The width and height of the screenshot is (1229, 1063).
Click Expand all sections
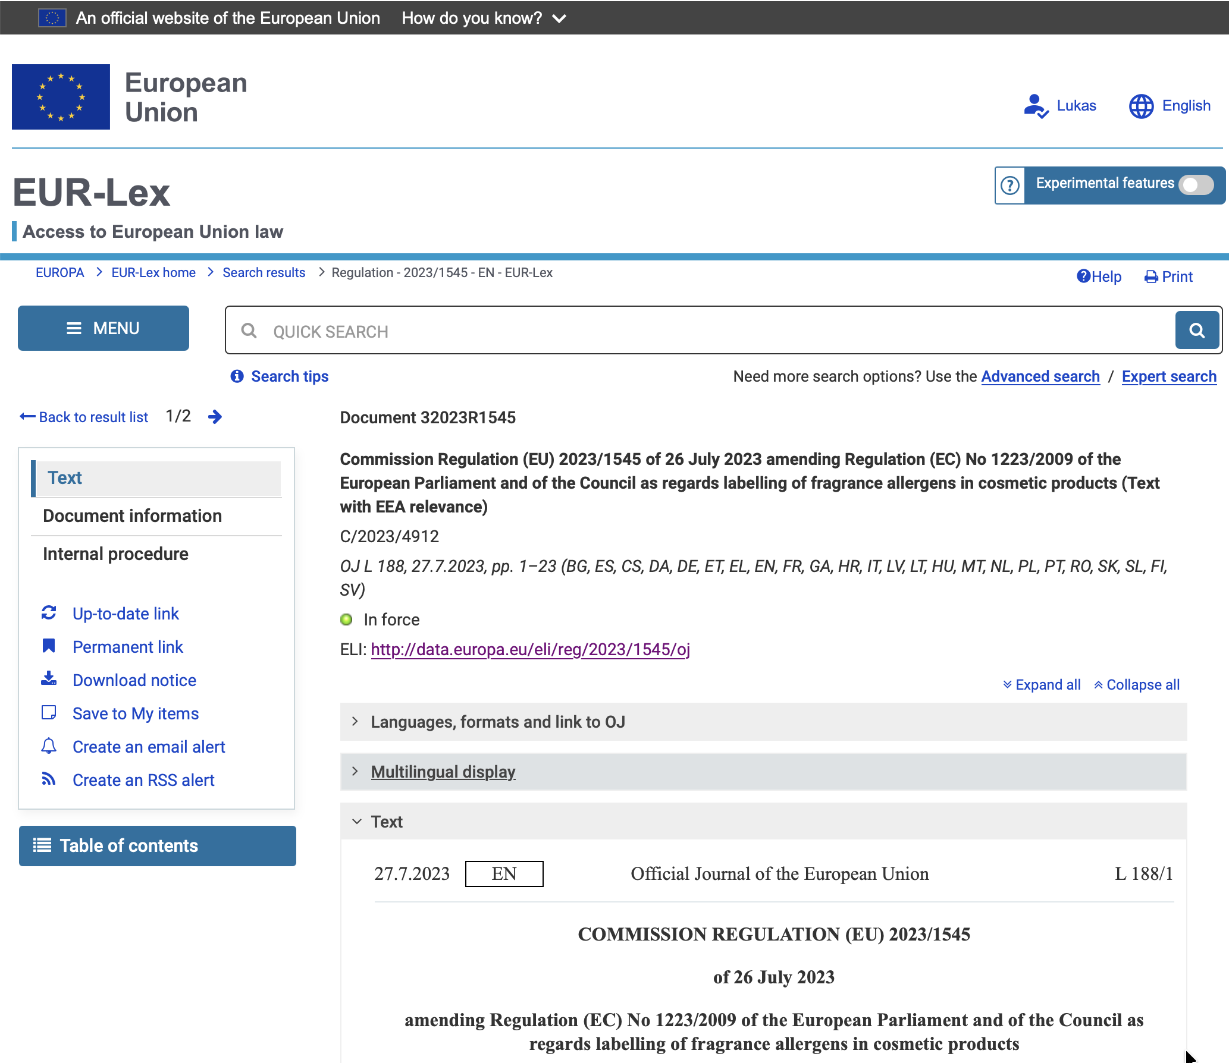point(1042,685)
